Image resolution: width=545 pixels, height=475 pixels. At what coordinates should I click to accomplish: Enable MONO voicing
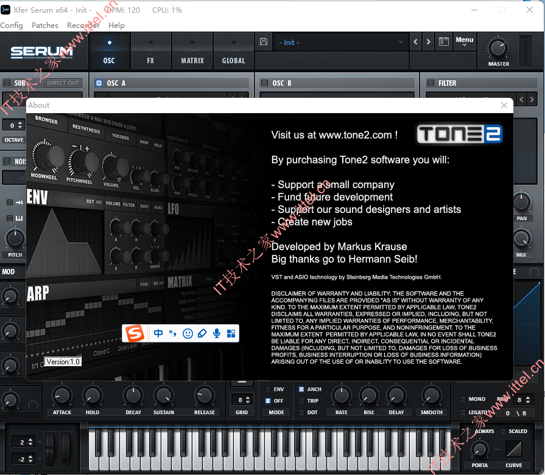pyautogui.click(x=463, y=399)
